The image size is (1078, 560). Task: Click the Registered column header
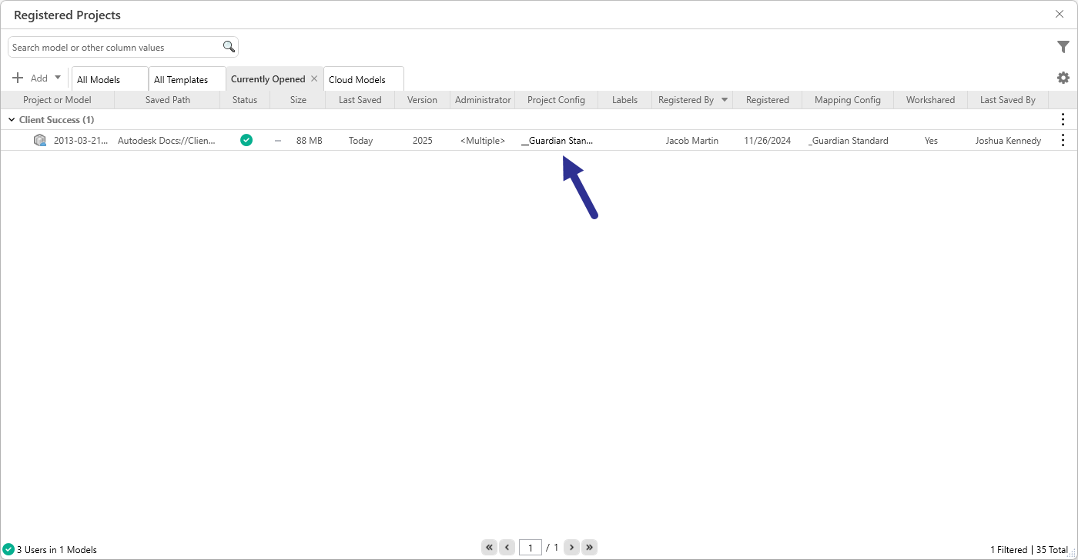point(768,100)
